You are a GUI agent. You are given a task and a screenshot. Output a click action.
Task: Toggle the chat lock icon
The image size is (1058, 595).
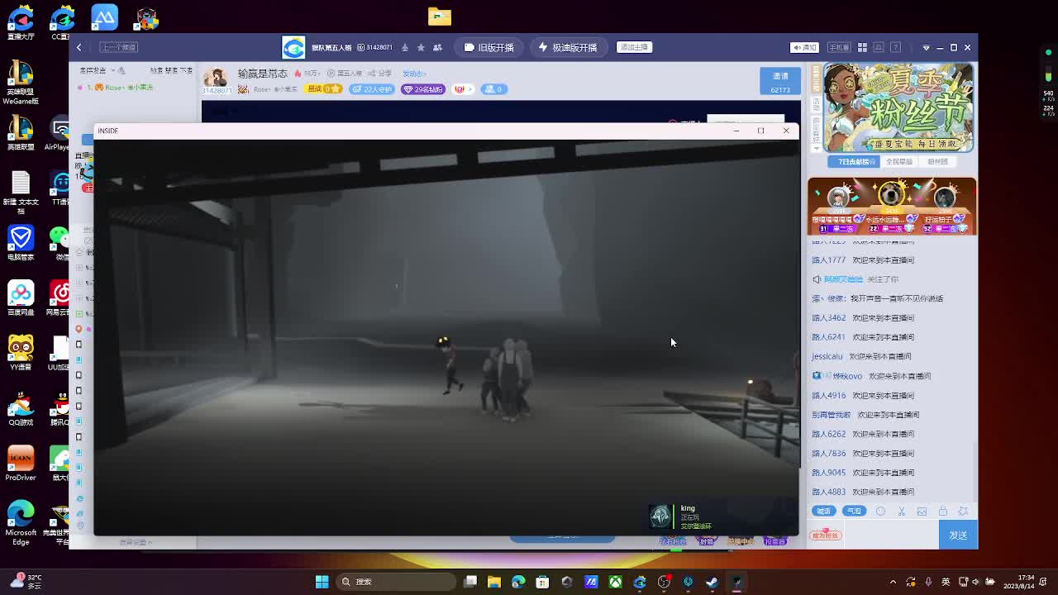click(x=942, y=512)
